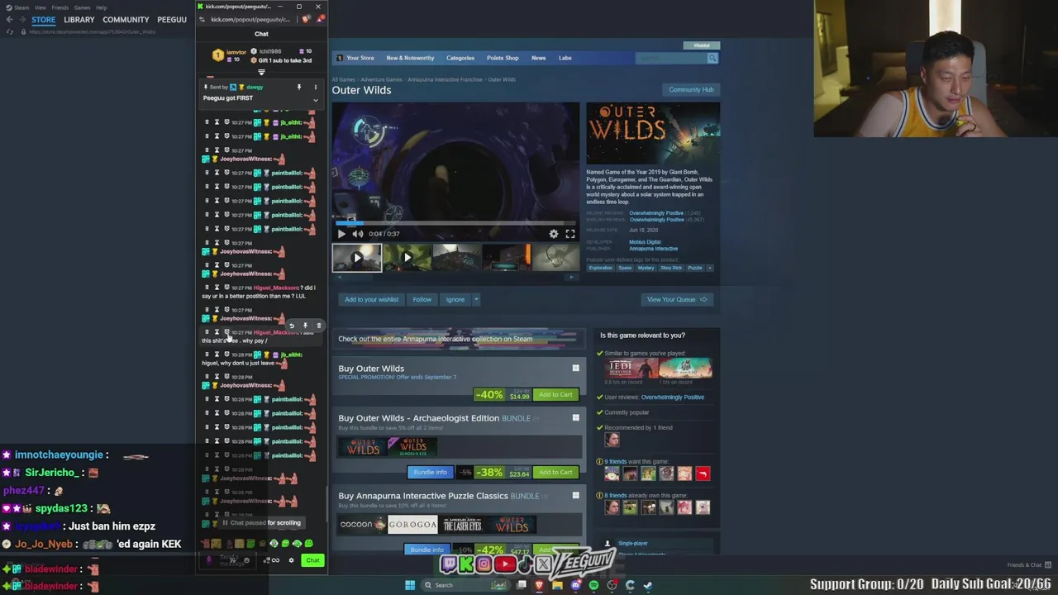Play the Outer Wilds trailer video
Screen dimensions: 1058x595
[x=341, y=234]
